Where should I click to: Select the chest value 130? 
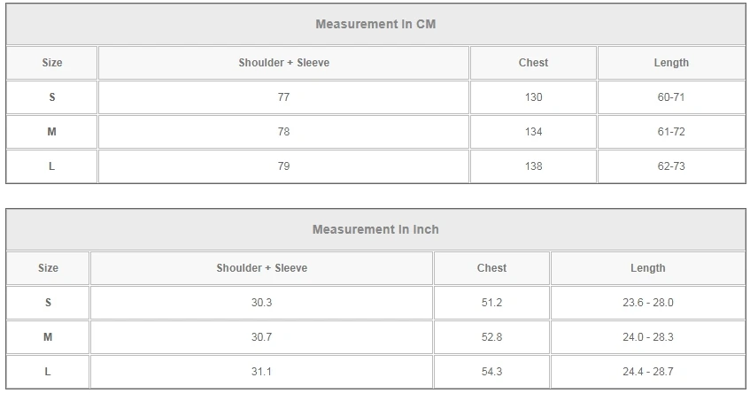pos(533,97)
